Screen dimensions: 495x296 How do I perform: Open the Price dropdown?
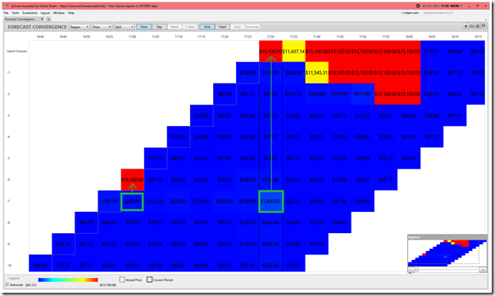(102, 27)
